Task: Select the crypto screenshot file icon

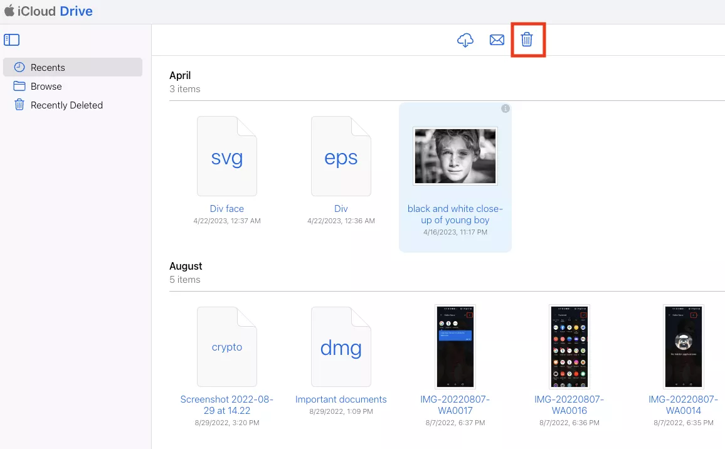Action: (226, 347)
